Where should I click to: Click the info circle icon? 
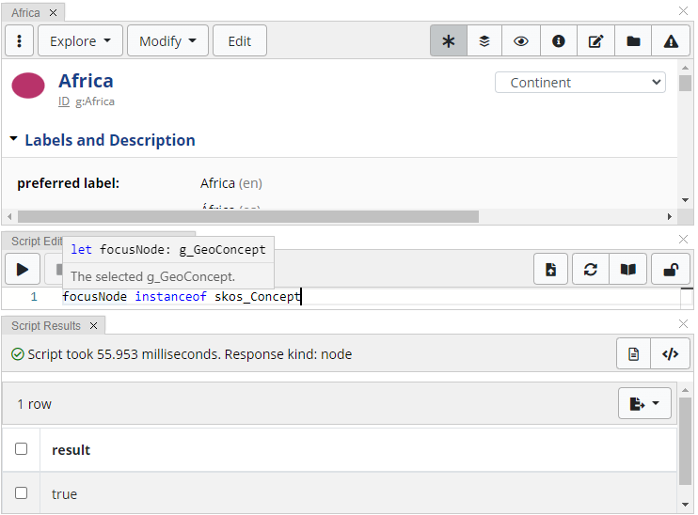pos(559,41)
